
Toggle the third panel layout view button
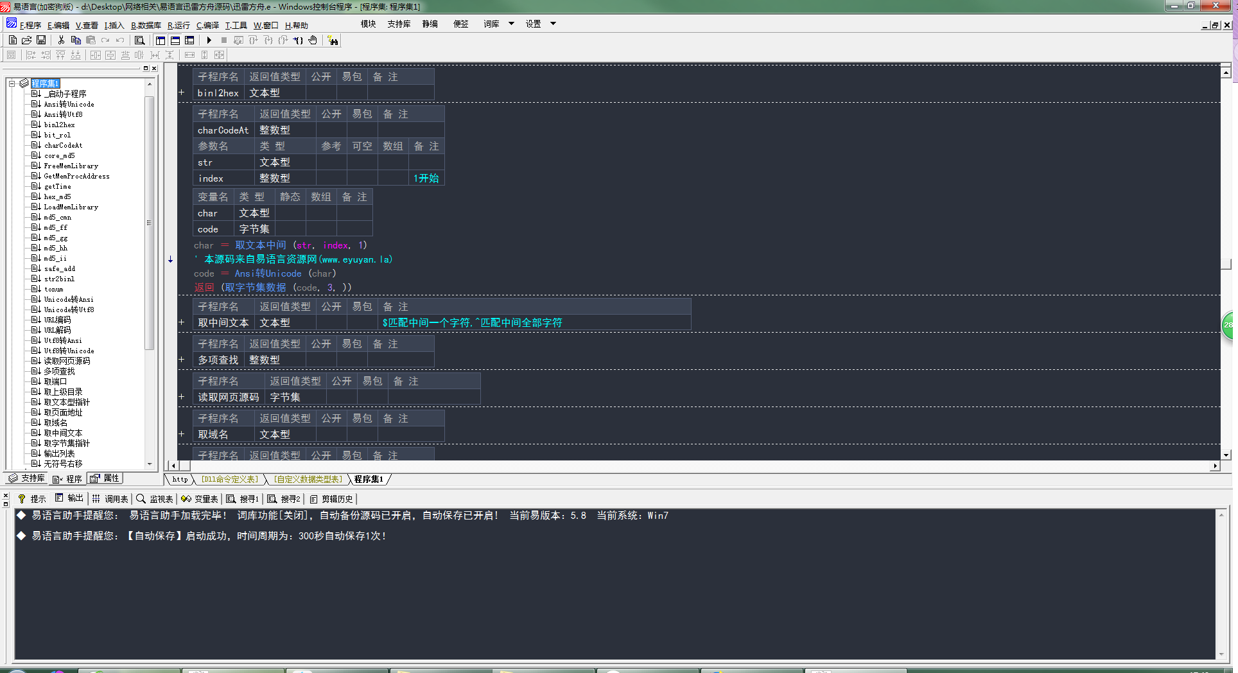pos(189,40)
